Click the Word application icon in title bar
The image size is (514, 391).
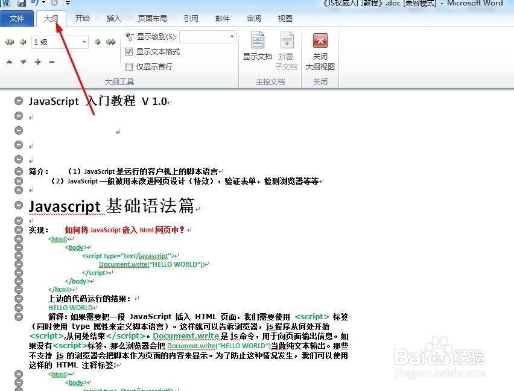(x=5, y=3)
